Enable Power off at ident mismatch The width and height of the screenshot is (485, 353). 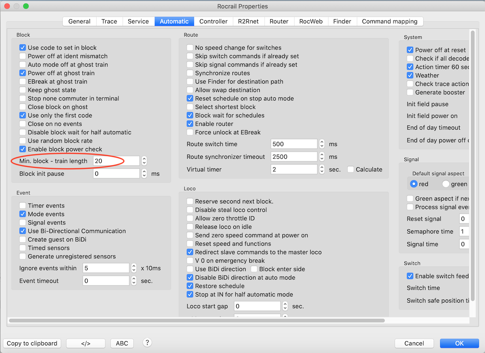click(x=23, y=56)
